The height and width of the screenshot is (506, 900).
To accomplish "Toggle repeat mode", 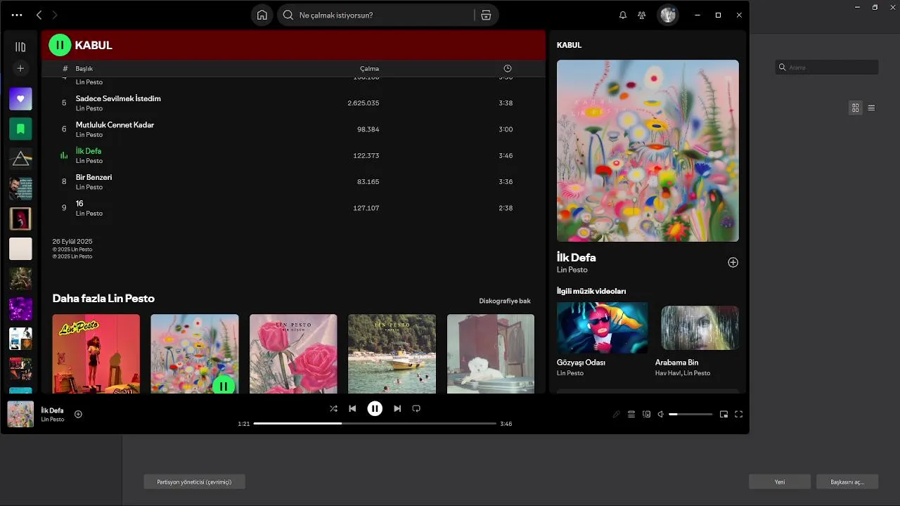I will pyautogui.click(x=416, y=408).
